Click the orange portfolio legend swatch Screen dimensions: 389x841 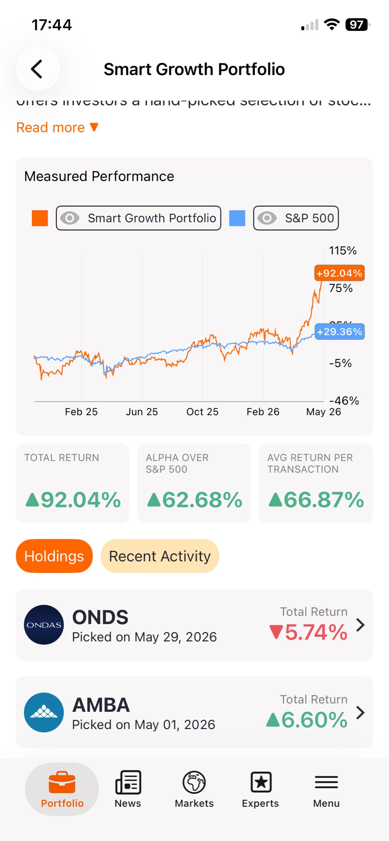click(40, 218)
